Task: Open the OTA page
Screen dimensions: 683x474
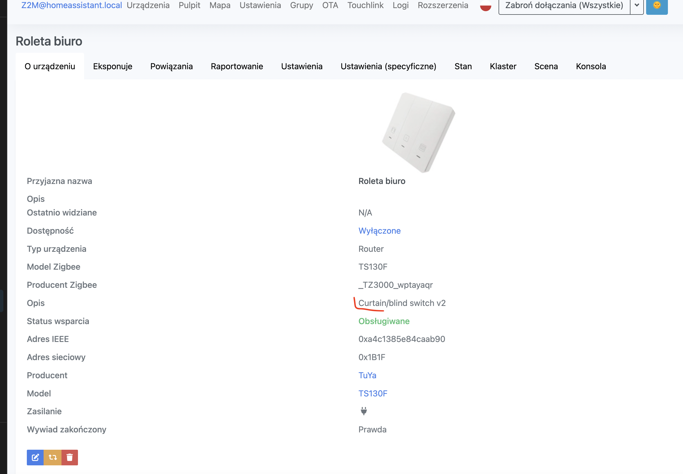Action: [330, 5]
